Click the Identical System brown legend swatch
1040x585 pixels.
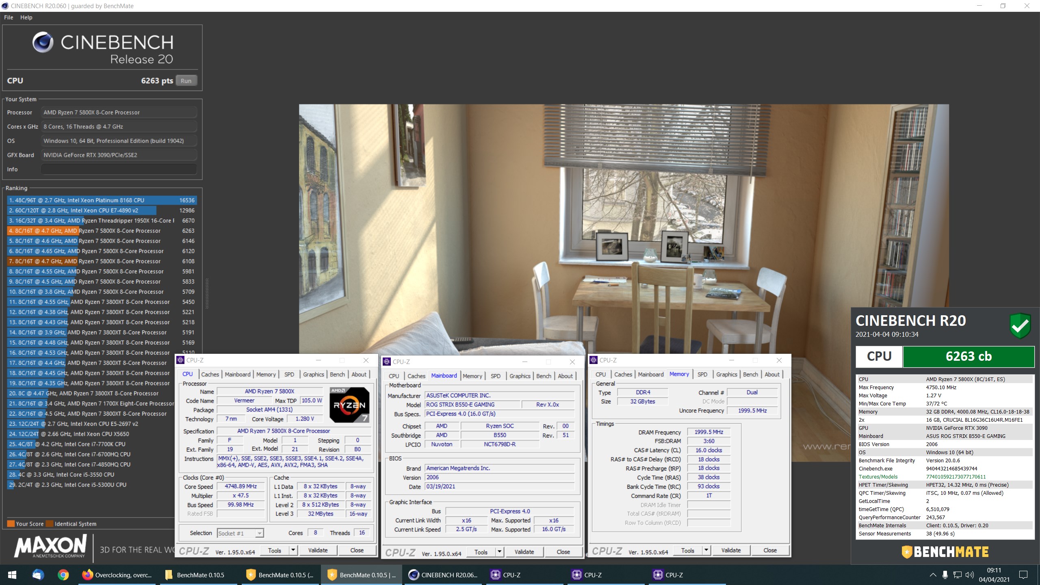click(x=50, y=523)
